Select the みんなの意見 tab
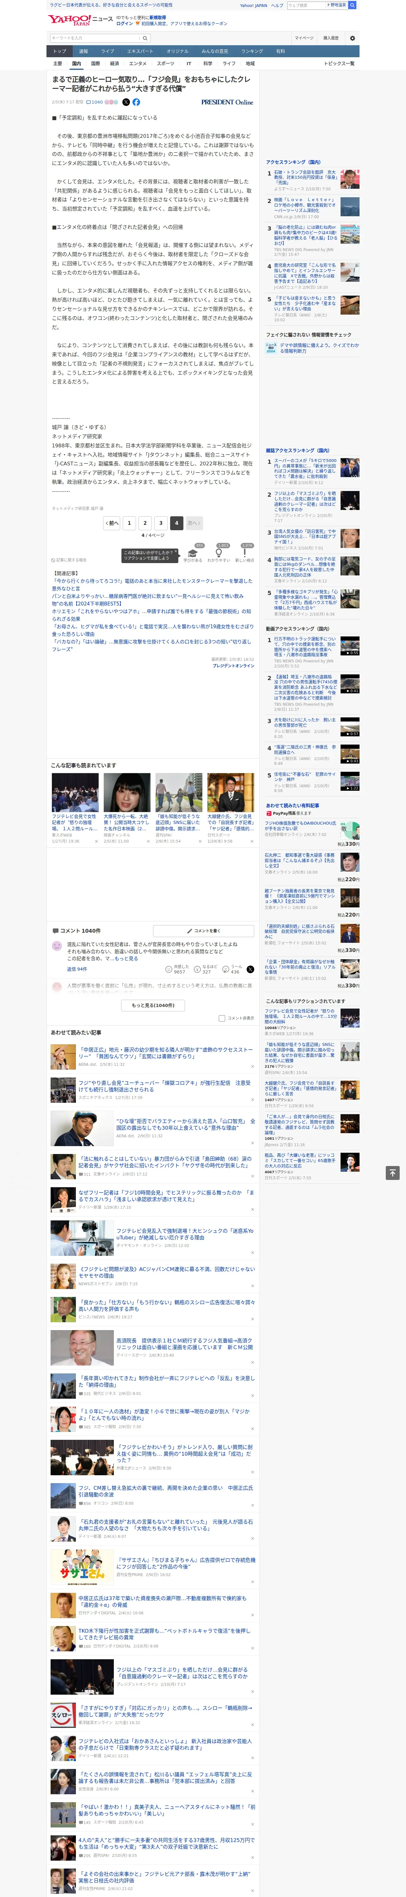406x1897 pixels. [214, 52]
